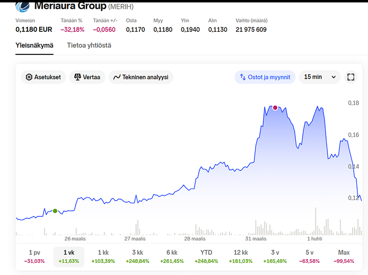Open Tekninen analyysi tools
Screen dimensions: 368x275
(141, 77)
